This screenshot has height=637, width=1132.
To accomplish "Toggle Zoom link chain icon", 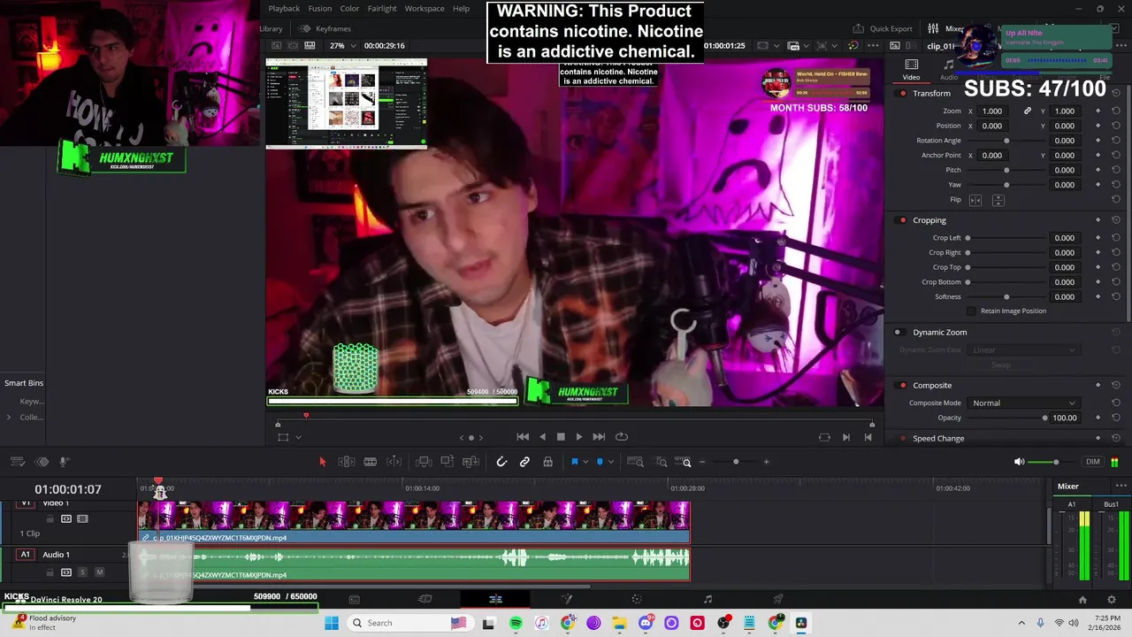I will 1028,111.
